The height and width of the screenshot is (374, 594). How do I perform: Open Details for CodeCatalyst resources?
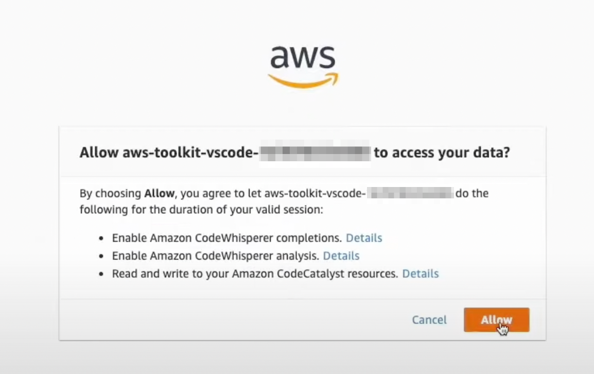click(420, 274)
